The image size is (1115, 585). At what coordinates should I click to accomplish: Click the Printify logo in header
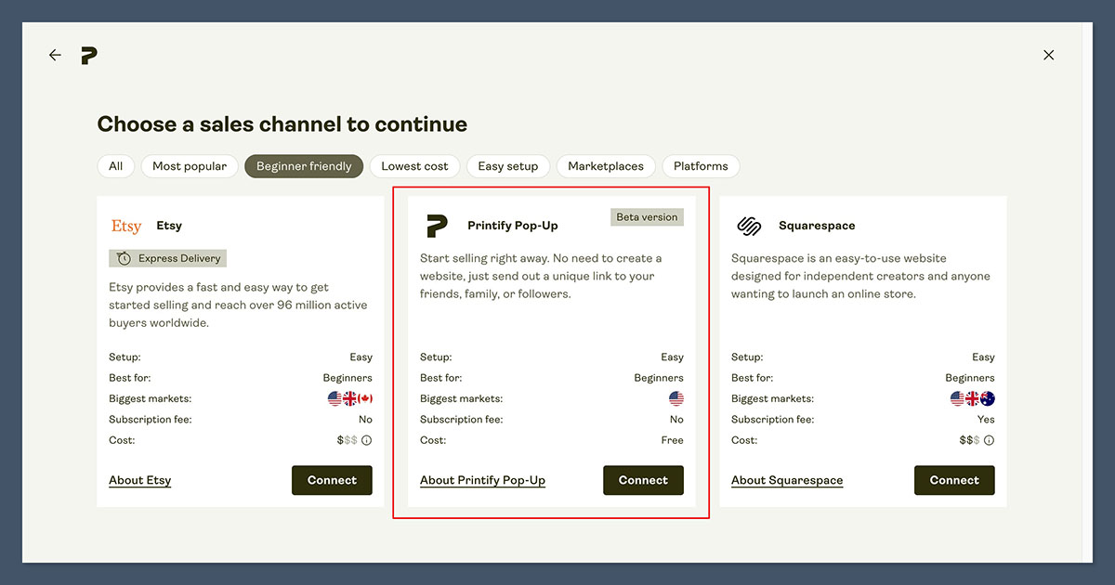(x=89, y=56)
